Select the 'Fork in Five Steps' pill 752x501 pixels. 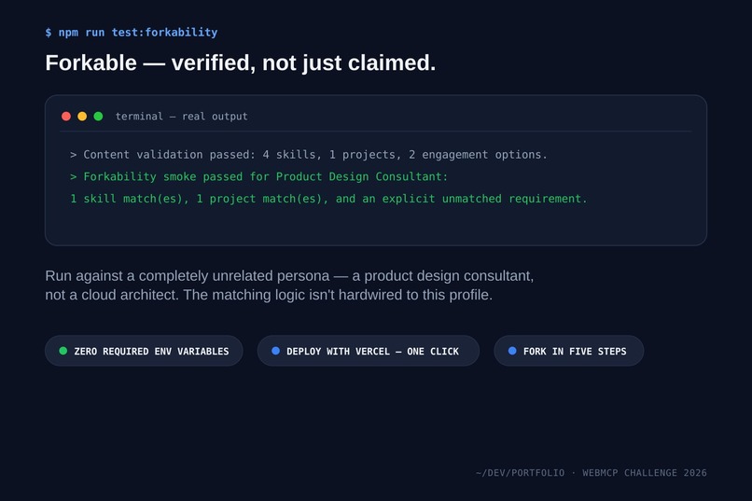[x=569, y=351]
